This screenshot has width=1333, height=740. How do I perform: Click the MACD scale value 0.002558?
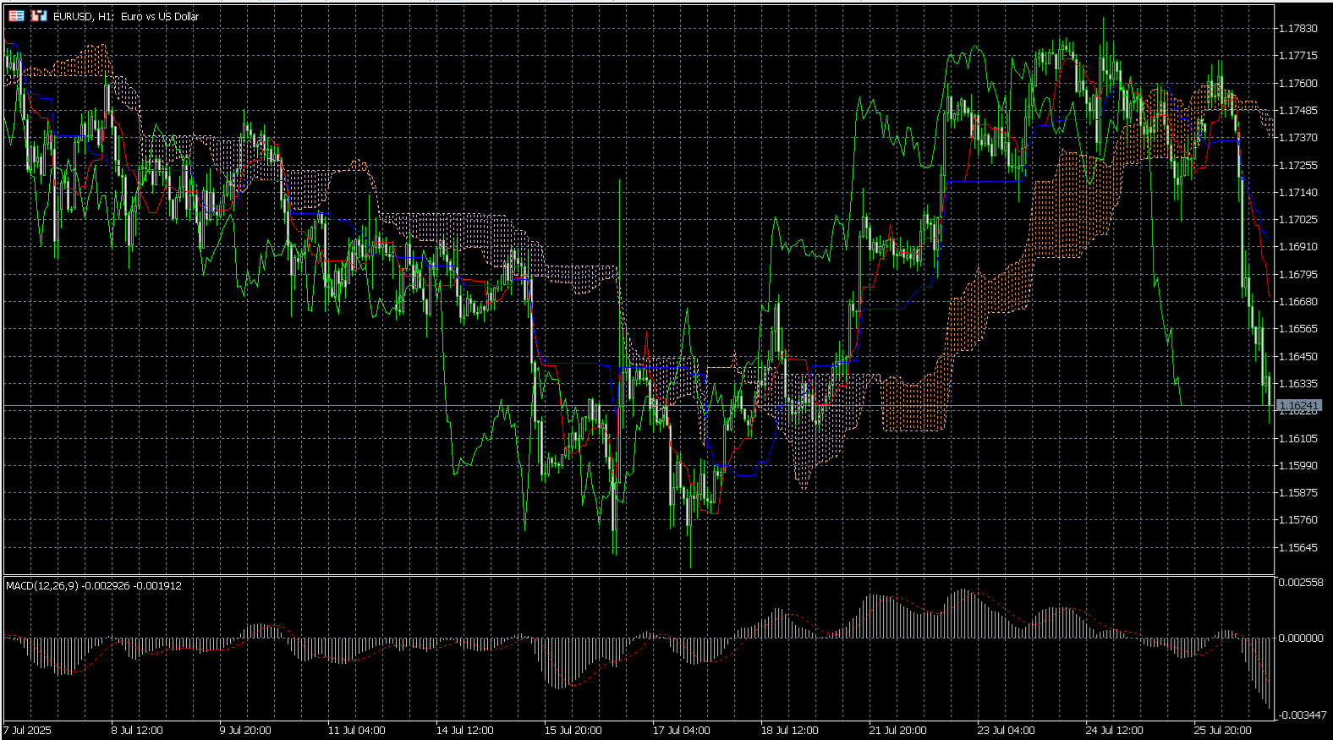1301,583
